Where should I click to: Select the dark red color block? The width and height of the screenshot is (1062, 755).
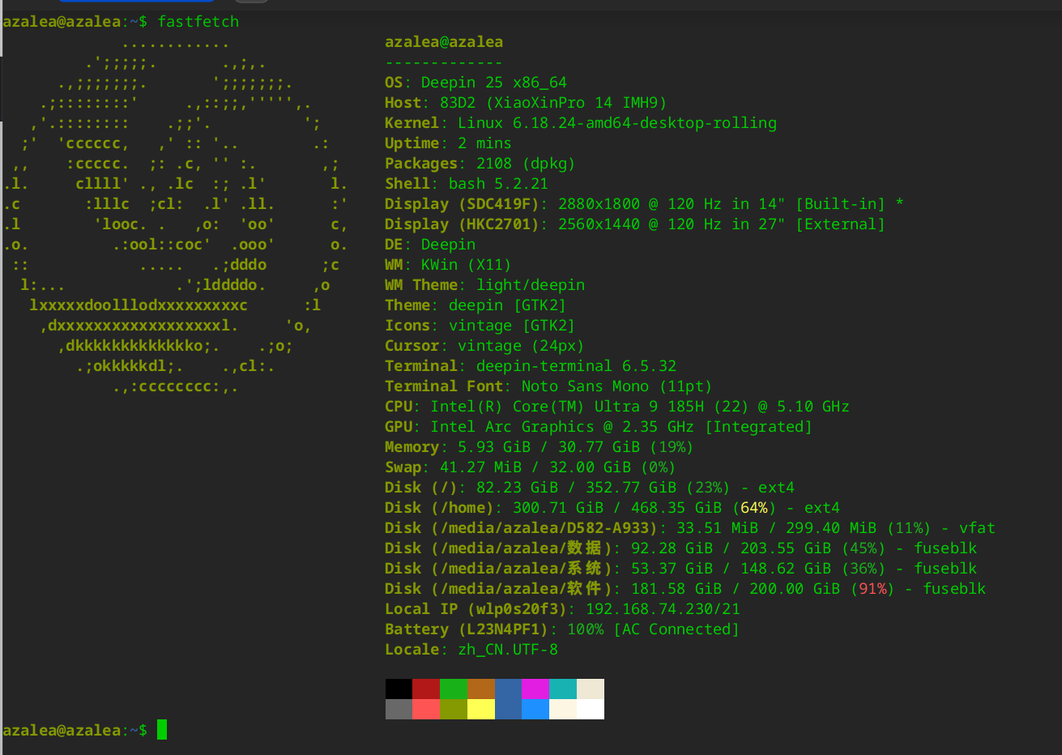pos(426,689)
